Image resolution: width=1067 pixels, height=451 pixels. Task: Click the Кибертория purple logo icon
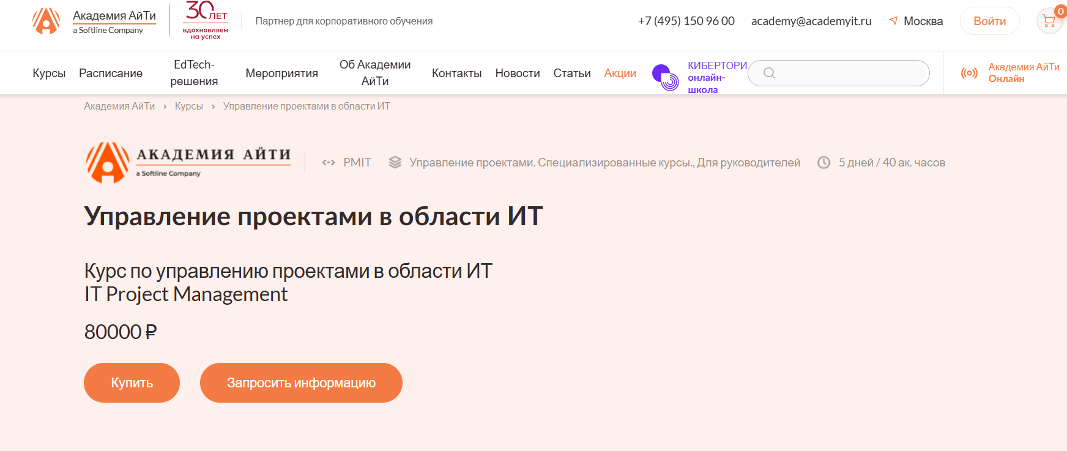coord(665,77)
